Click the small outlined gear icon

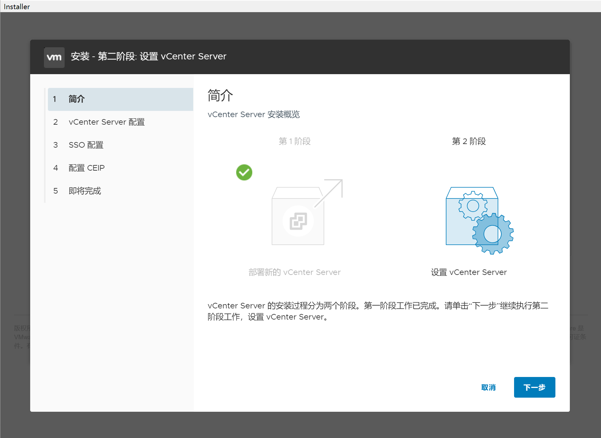coord(473,206)
